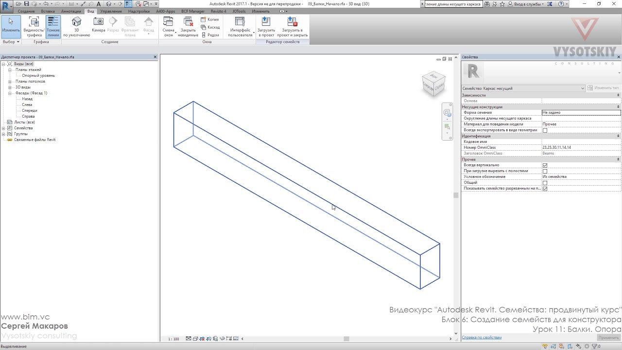Open the BCF Manager ribbon tab

193,11
